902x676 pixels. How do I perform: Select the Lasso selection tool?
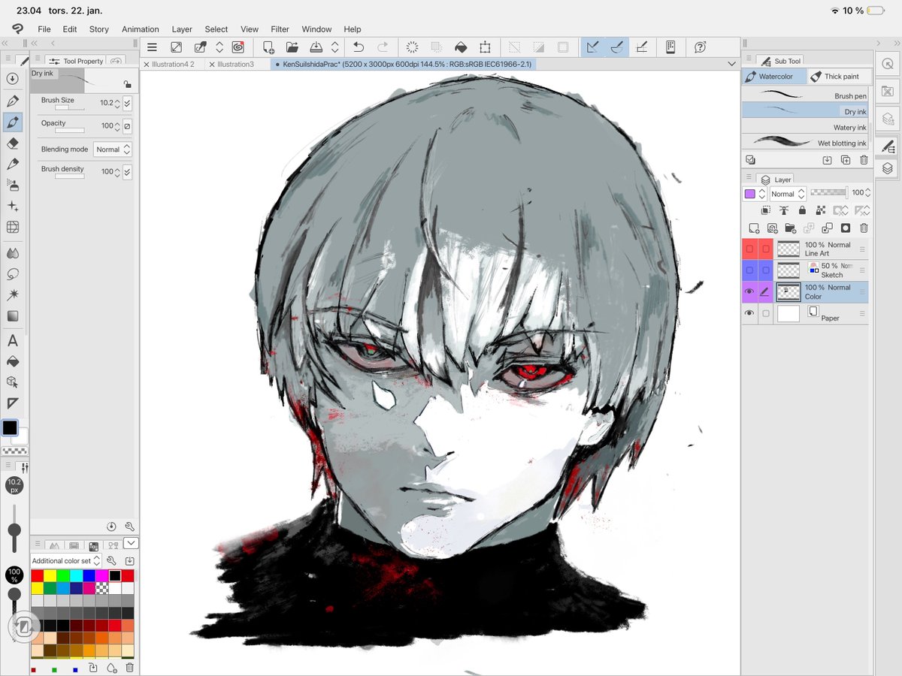pos(13,274)
